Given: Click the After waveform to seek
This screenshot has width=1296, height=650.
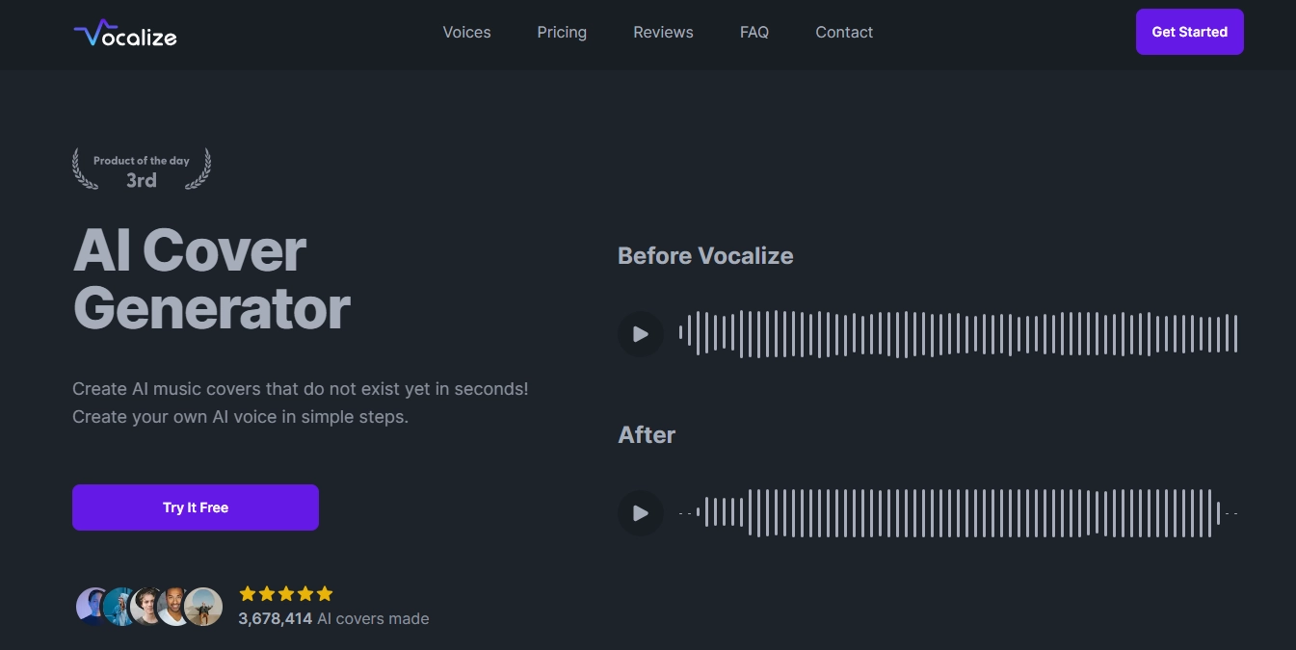Looking at the screenshot, I should pyautogui.click(x=961, y=512).
